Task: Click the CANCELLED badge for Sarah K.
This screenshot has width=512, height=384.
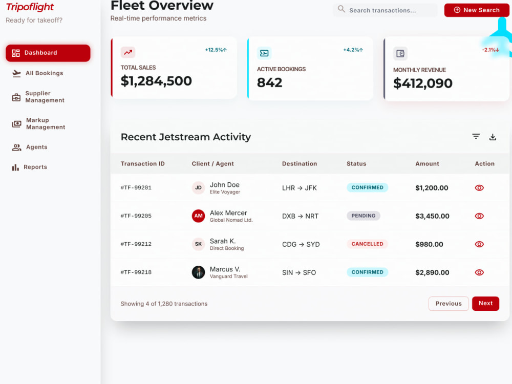Action: [x=367, y=244]
